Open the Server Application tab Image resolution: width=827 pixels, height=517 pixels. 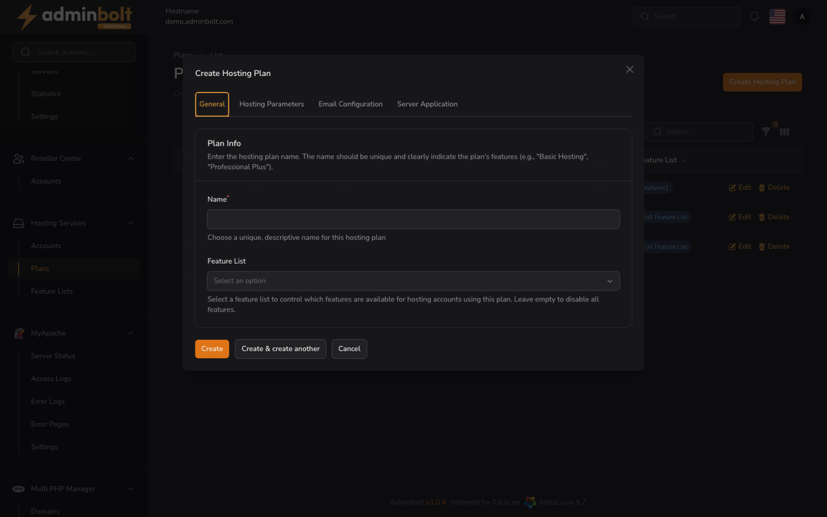(427, 104)
